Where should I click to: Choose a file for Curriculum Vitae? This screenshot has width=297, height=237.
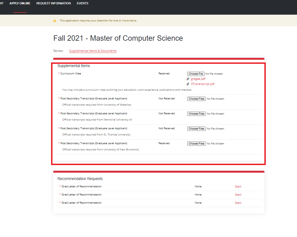coord(196,74)
